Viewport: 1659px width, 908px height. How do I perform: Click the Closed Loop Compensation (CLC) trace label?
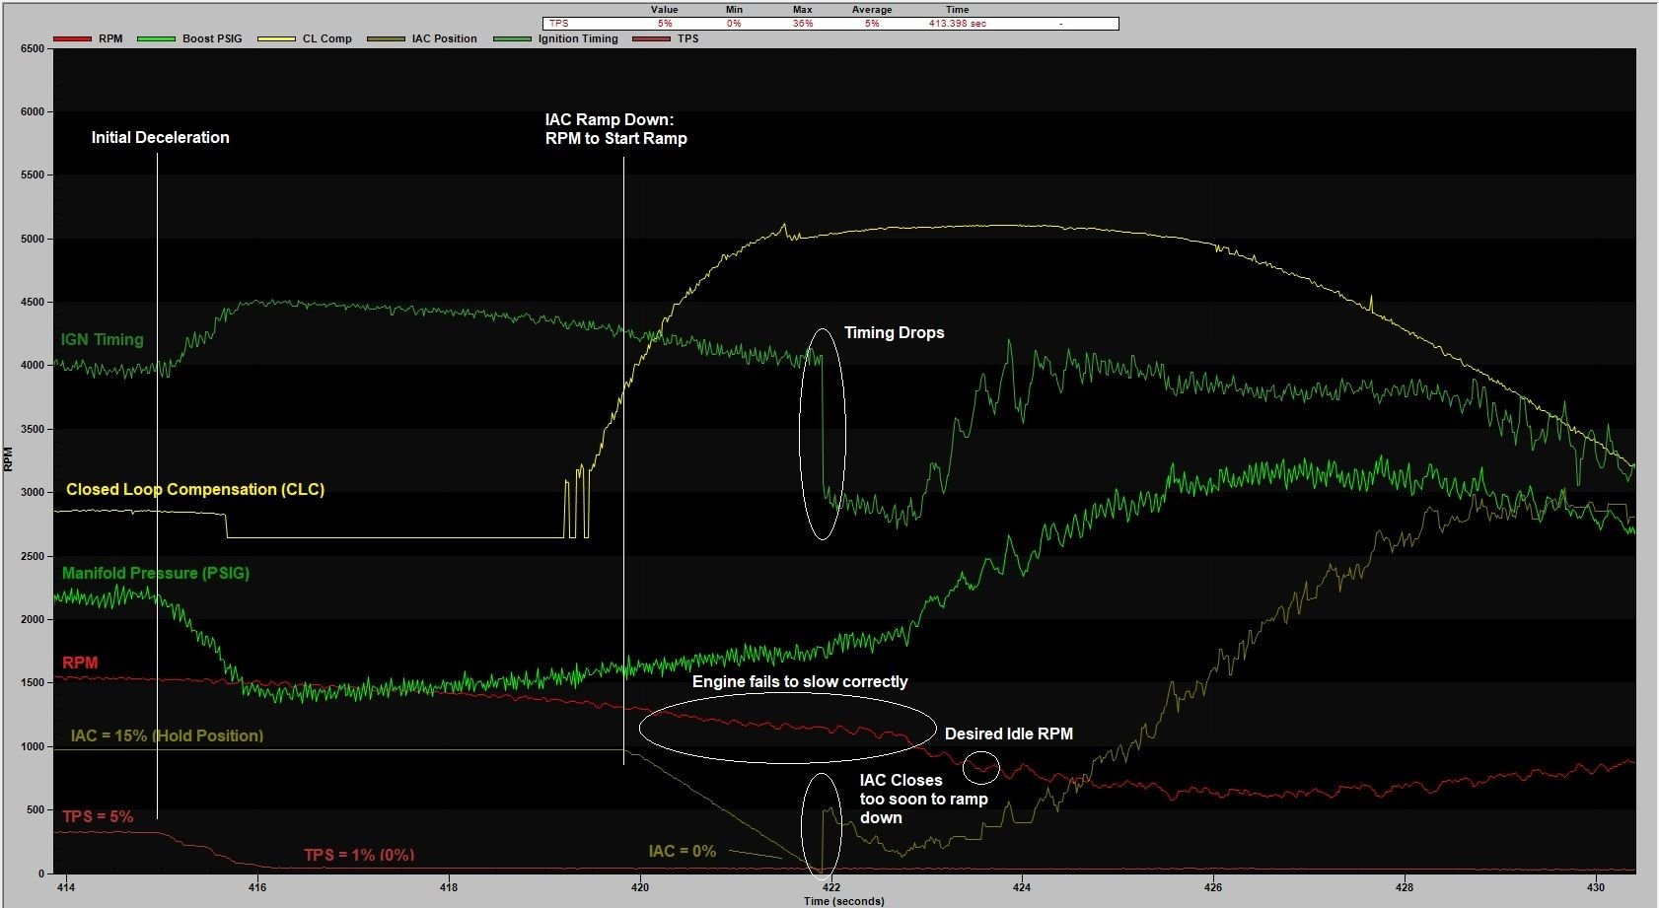pyautogui.click(x=194, y=490)
